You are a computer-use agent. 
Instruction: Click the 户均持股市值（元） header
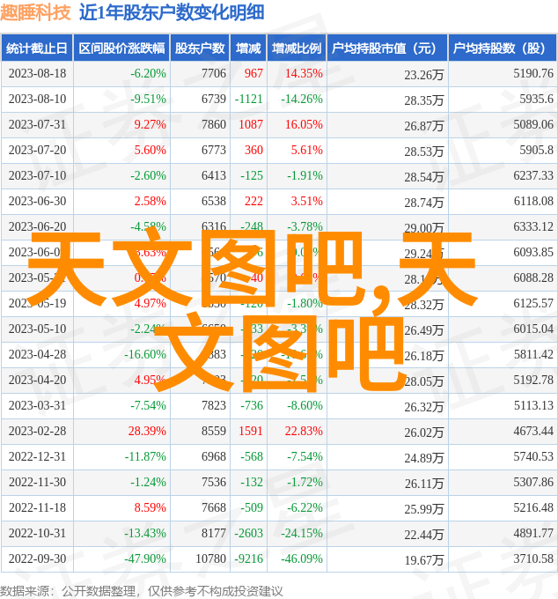point(387,48)
